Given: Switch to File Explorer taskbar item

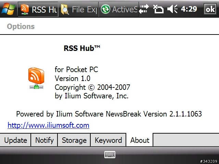Looking at the screenshot, I should pyautogui.click(x=79, y=9).
